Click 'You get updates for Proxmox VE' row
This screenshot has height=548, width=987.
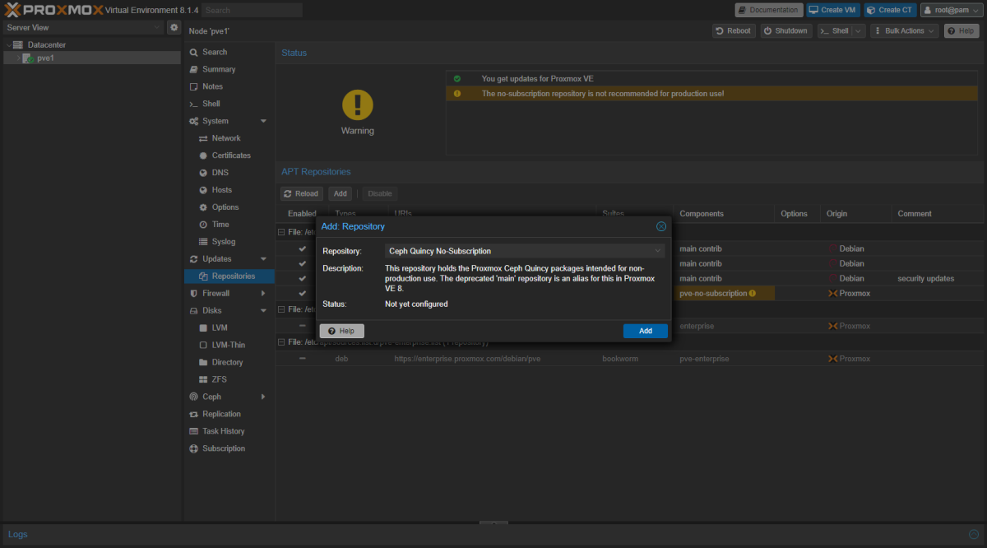point(712,79)
